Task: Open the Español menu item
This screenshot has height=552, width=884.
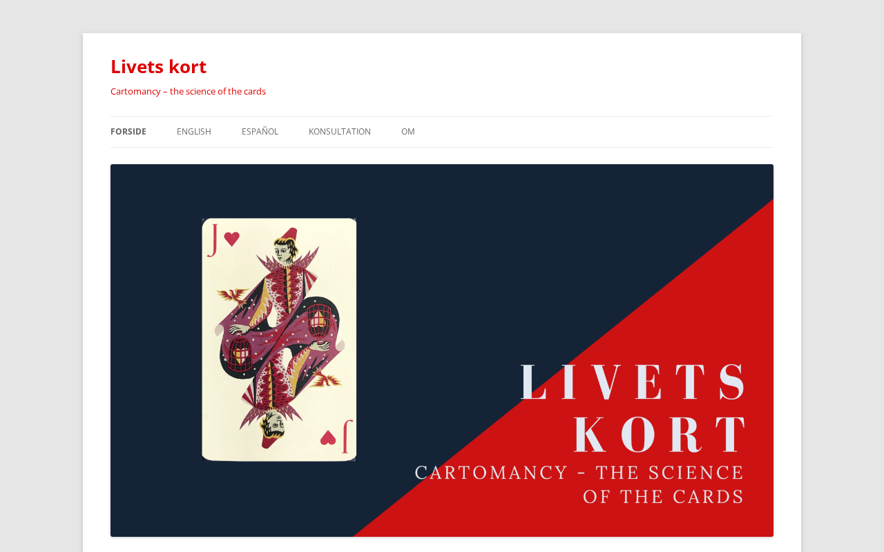Action: (x=260, y=132)
